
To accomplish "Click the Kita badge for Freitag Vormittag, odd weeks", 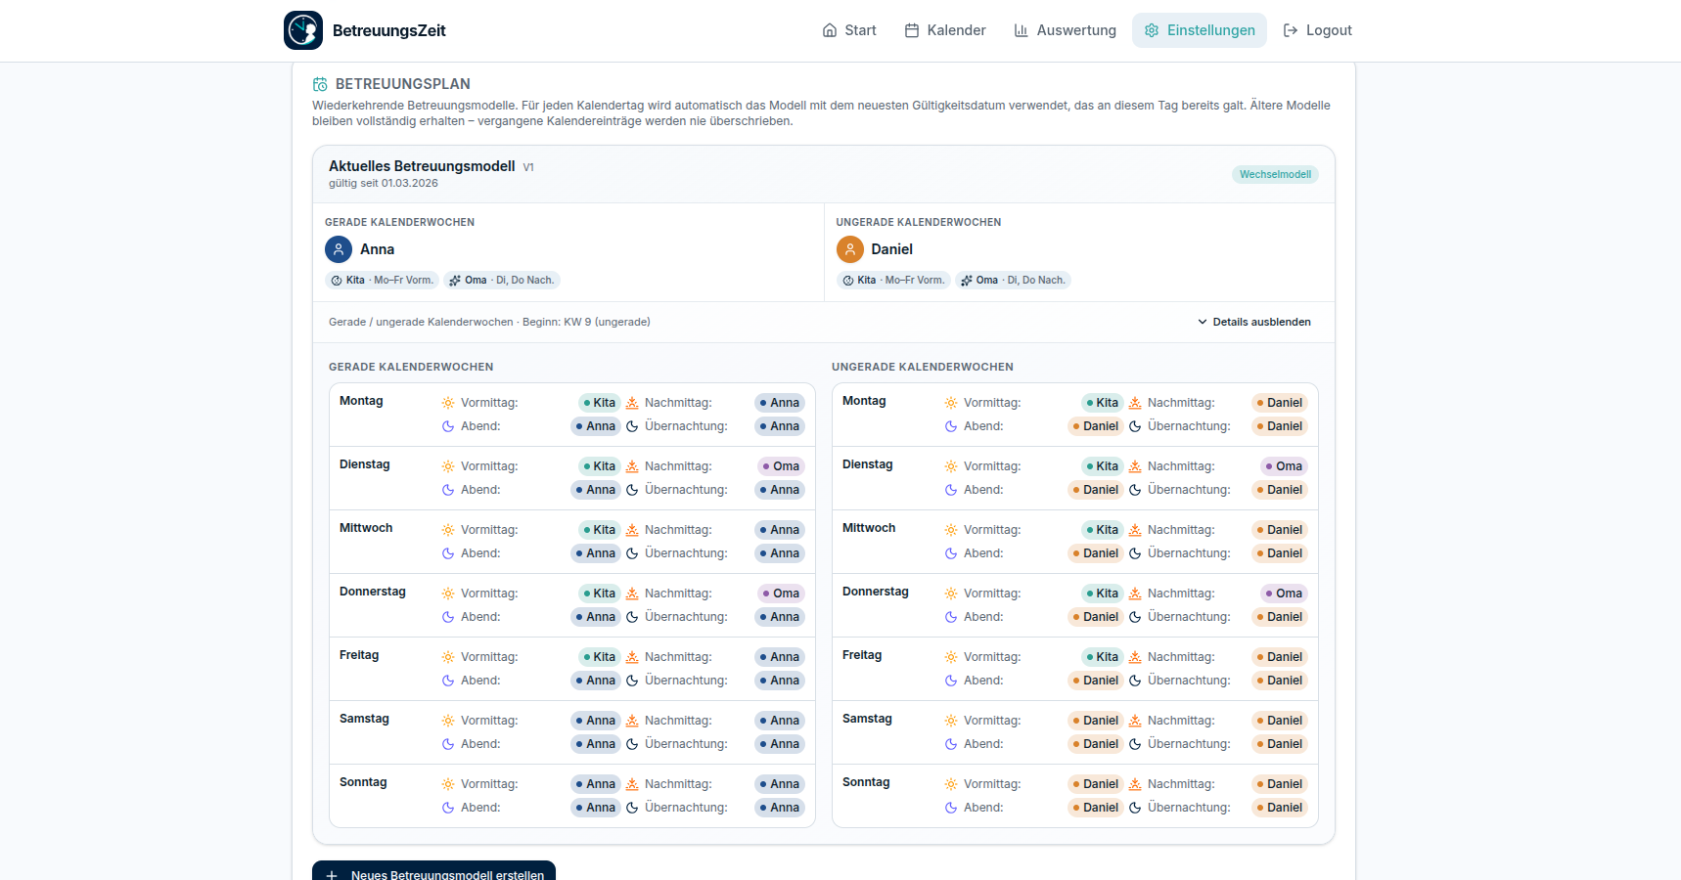I will (x=1102, y=657).
